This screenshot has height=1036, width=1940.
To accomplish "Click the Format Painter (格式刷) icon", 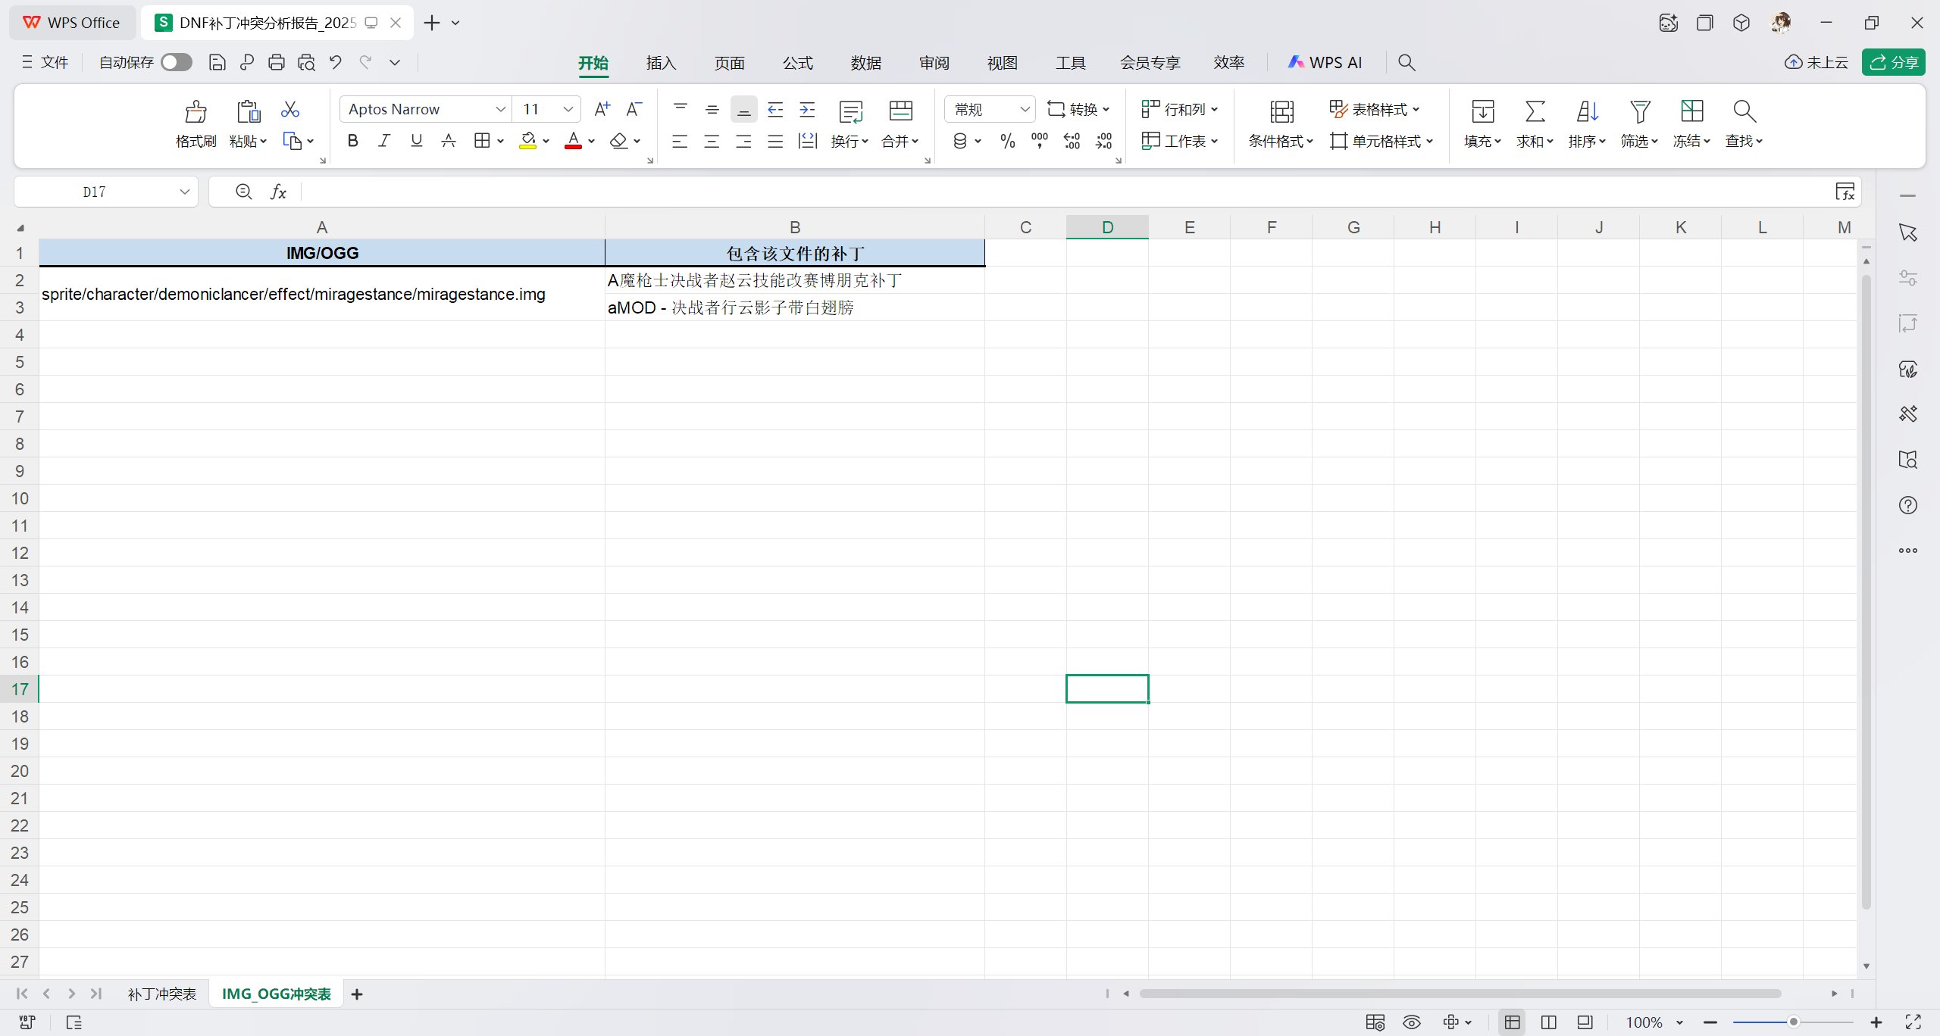I will [x=196, y=112].
